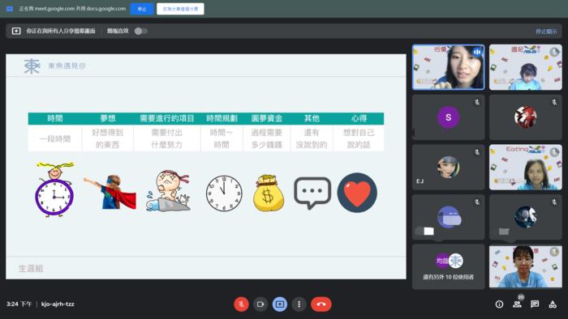Hang up with the red leave-call button
Screen dimensions: 568x319
click(x=321, y=304)
